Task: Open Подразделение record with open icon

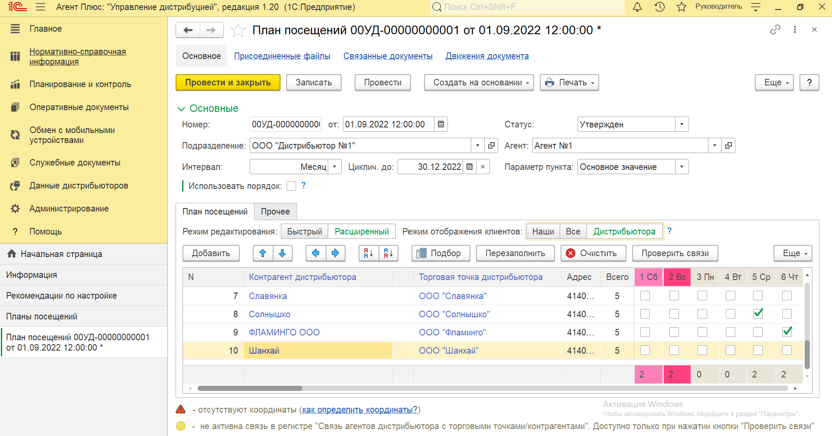Action: tap(491, 146)
